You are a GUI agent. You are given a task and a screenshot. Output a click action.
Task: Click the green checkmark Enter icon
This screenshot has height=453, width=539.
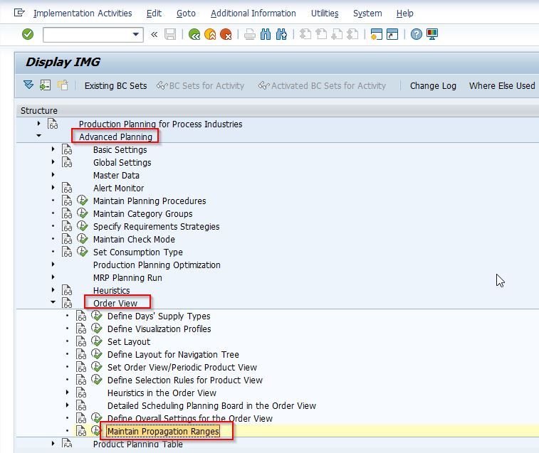(x=28, y=34)
